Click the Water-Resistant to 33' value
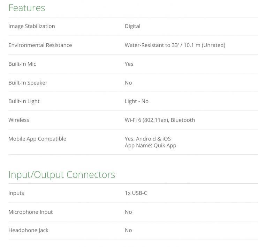The width and height of the screenshot is (258, 247). [175, 45]
